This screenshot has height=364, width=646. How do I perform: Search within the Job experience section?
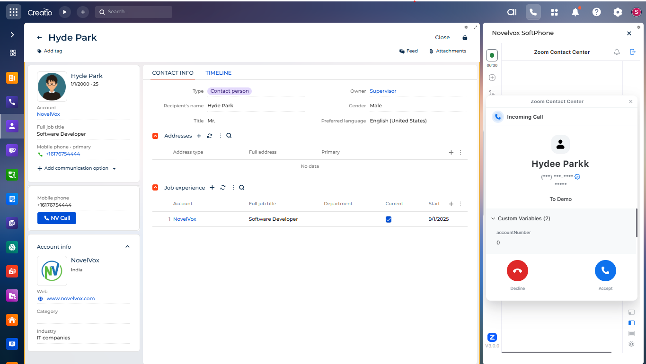click(x=242, y=188)
